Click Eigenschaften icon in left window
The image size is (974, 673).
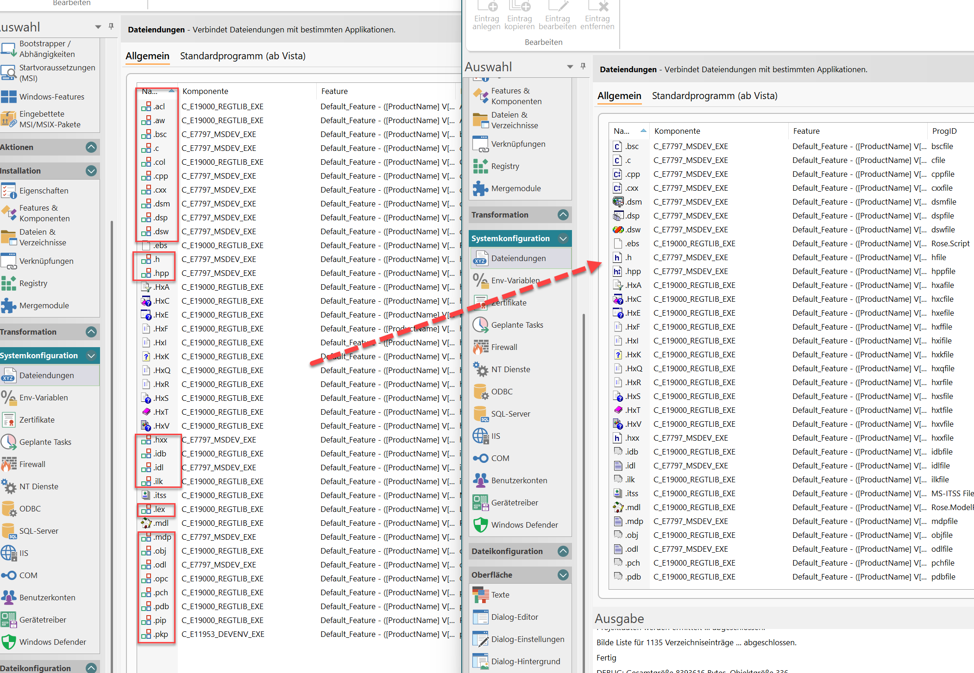[8, 191]
